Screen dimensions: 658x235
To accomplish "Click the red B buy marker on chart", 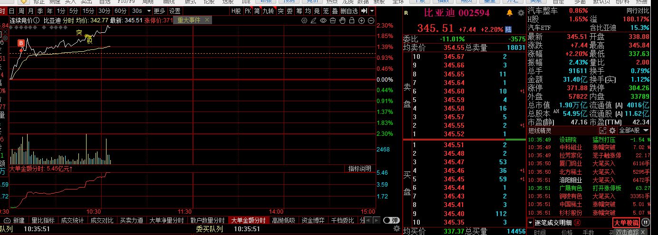I will coord(21,43).
